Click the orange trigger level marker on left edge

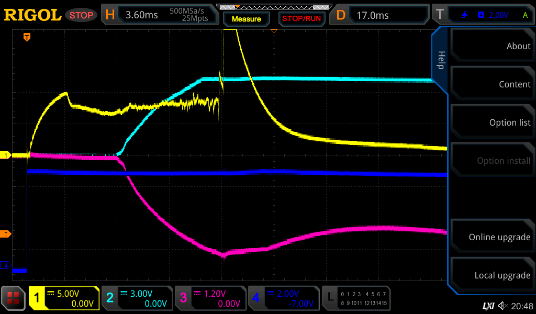pyautogui.click(x=7, y=234)
